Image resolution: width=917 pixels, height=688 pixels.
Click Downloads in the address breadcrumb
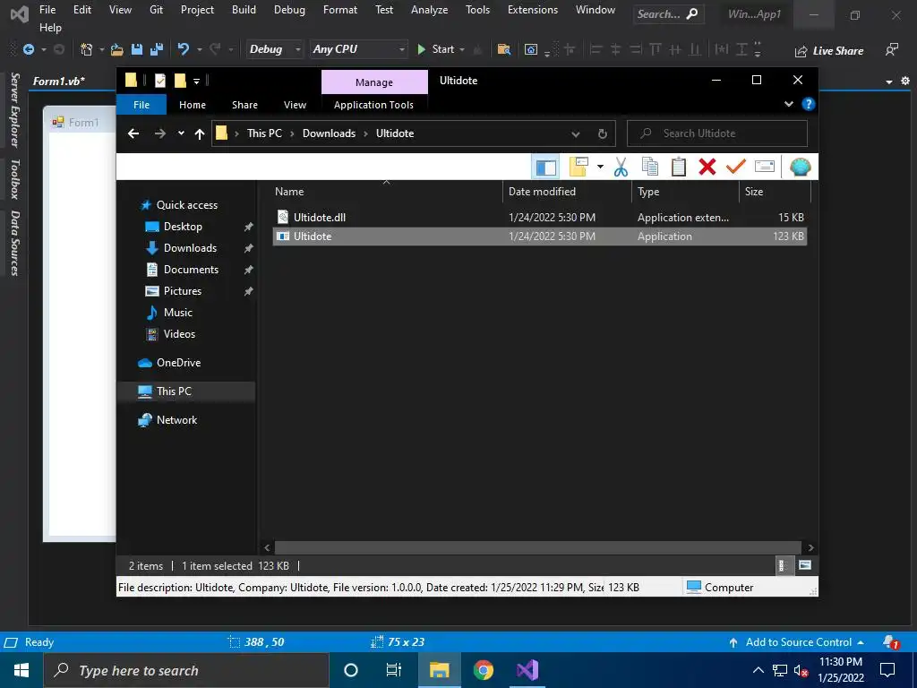pyautogui.click(x=329, y=133)
